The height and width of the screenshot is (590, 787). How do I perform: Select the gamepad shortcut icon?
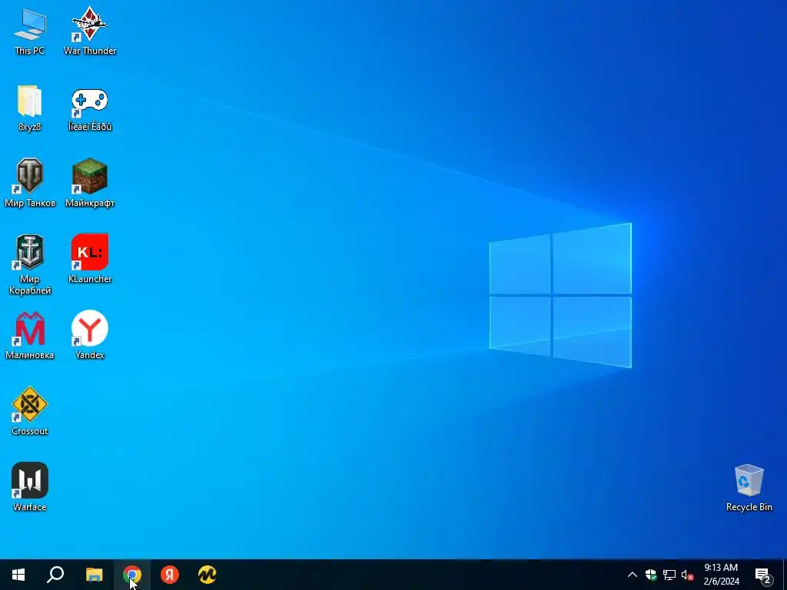90,108
